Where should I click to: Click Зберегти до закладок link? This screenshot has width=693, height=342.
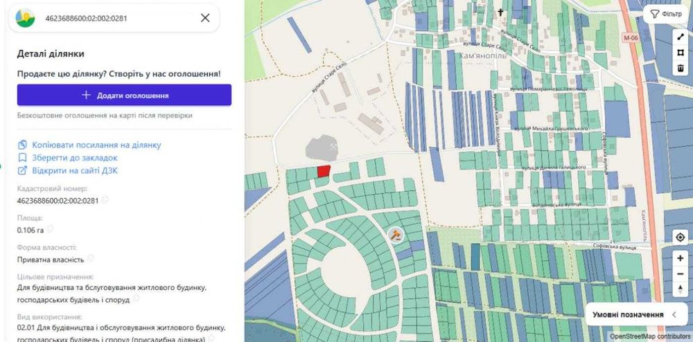tap(75, 158)
